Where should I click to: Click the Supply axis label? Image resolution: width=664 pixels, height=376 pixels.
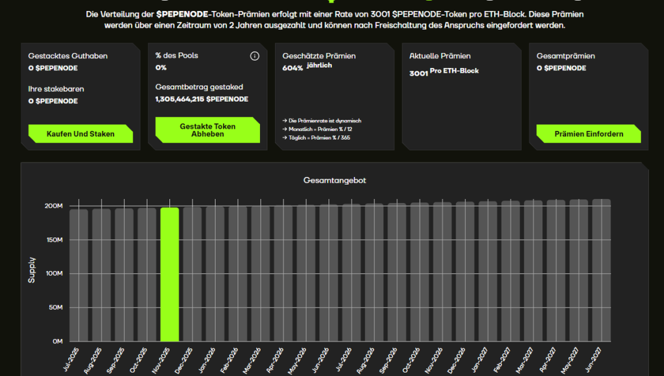(x=32, y=270)
